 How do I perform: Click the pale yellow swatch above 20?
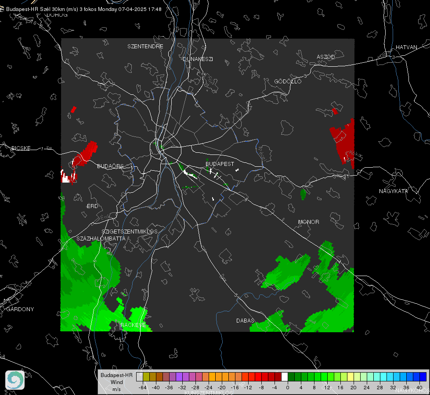coord(351,377)
